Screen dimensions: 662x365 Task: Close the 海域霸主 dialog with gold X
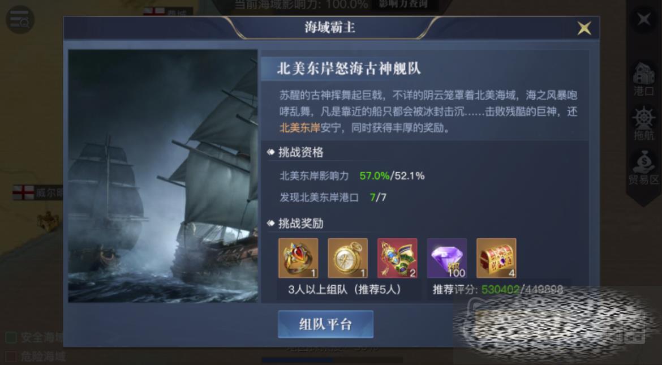pyautogui.click(x=584, y=28)
